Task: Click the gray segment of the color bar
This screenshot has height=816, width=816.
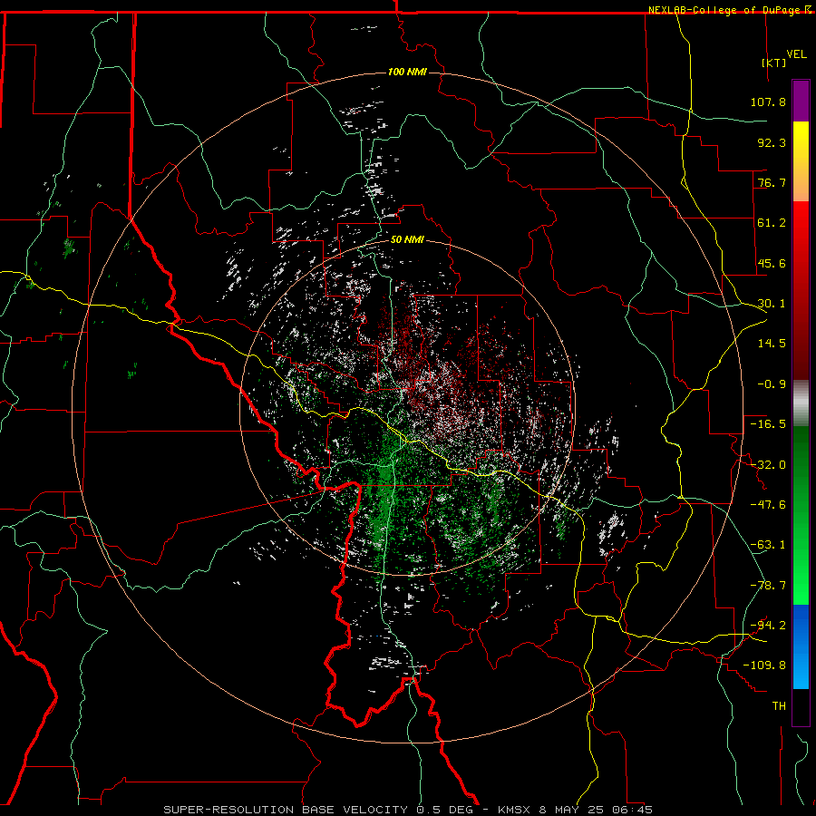Action: (x=801, y=403)
